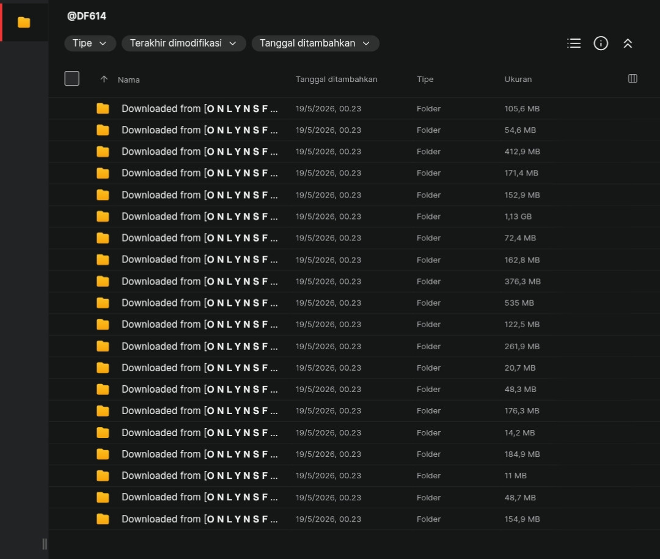Open the folder icon in the left sidebar
This screenshot has height=559, width=660.
tap(24, 23)
